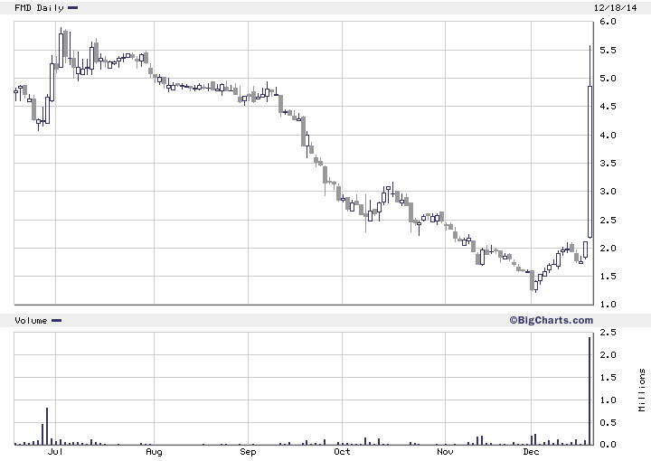The height and width of the screenshot is (461, 651).
Task: Click the 4.5 price axis label
Action: [x=608, y=107]
